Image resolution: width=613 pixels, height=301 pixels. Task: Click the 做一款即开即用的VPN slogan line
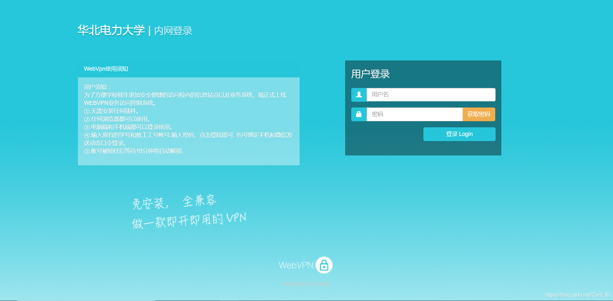(x=189, y=221)
